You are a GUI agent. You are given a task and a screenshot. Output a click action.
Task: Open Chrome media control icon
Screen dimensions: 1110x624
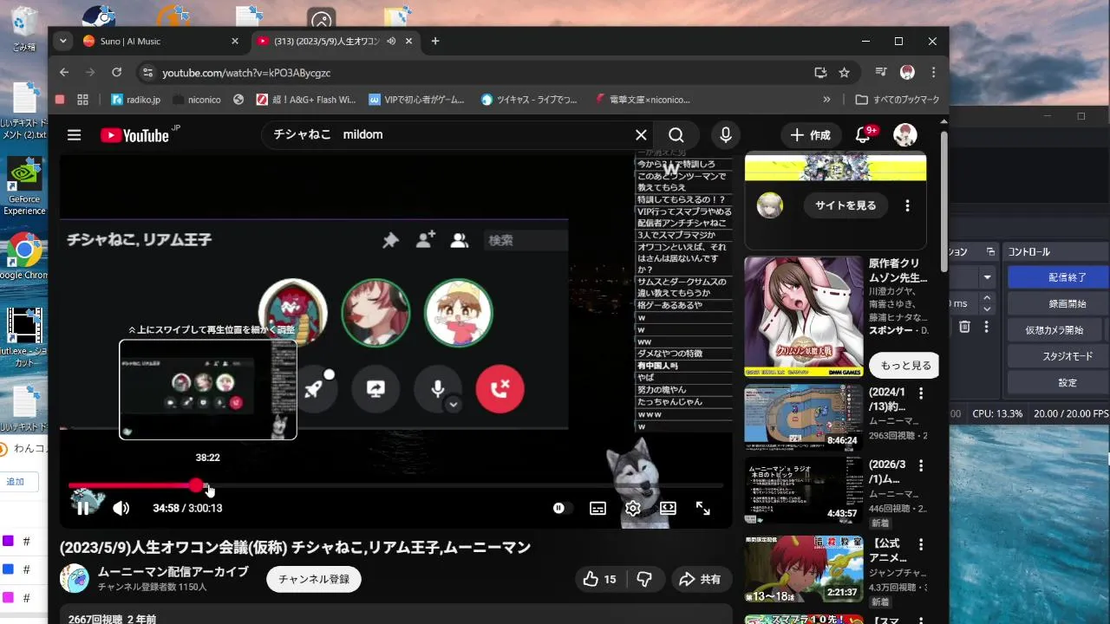tap(881, 73)
